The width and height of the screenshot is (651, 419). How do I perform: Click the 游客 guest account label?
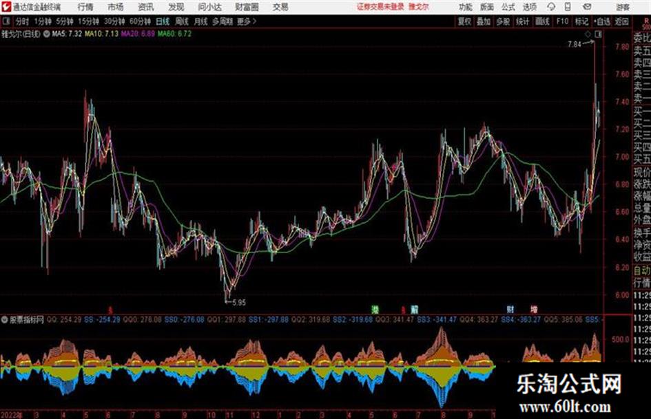click(x=623, y=7)
